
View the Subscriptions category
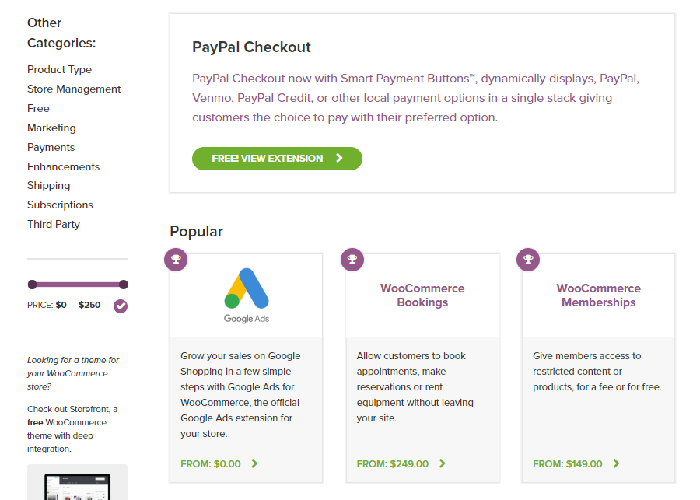pos(60,205)
